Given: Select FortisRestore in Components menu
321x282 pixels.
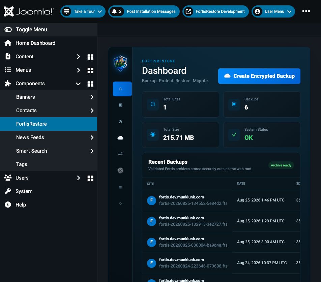Looking at the screenshot, I should [49, 124].
